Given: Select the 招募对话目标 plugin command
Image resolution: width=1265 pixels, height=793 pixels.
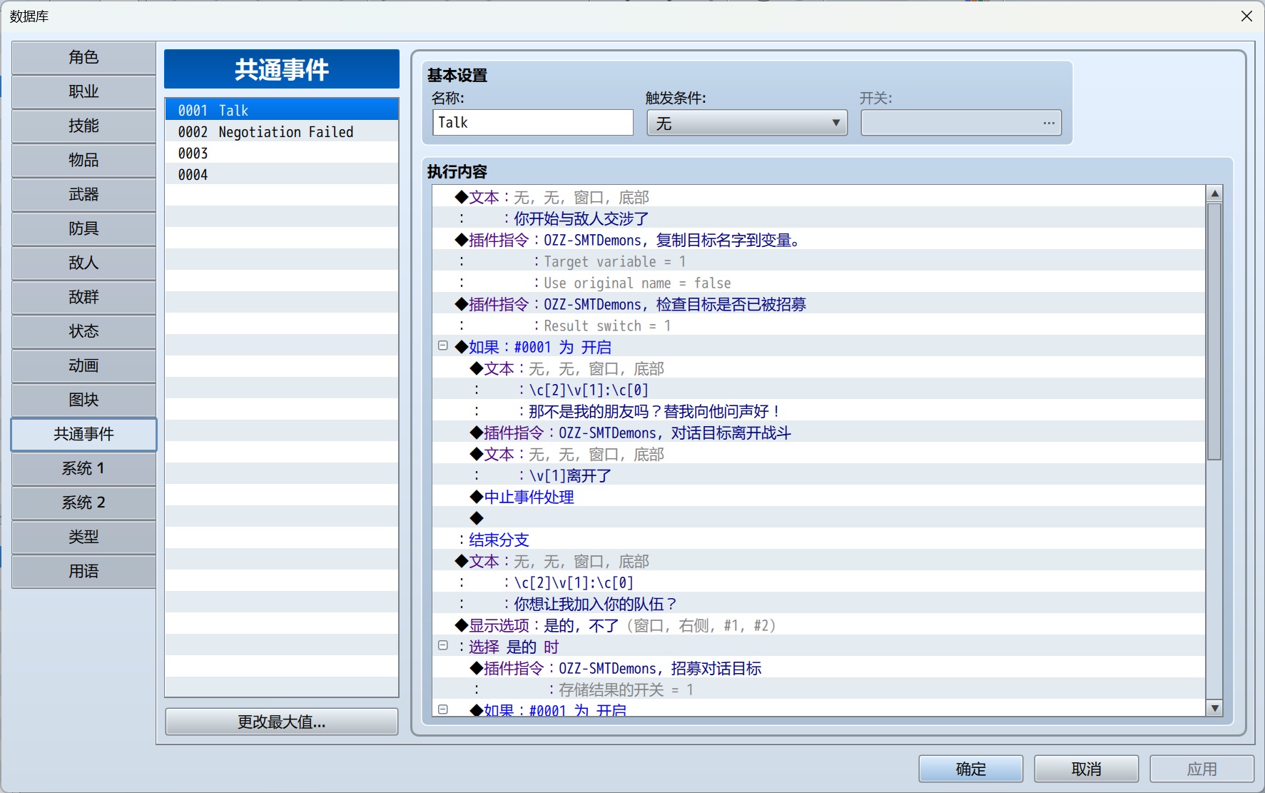Looking at the screenshot, I should pos(818,668).
